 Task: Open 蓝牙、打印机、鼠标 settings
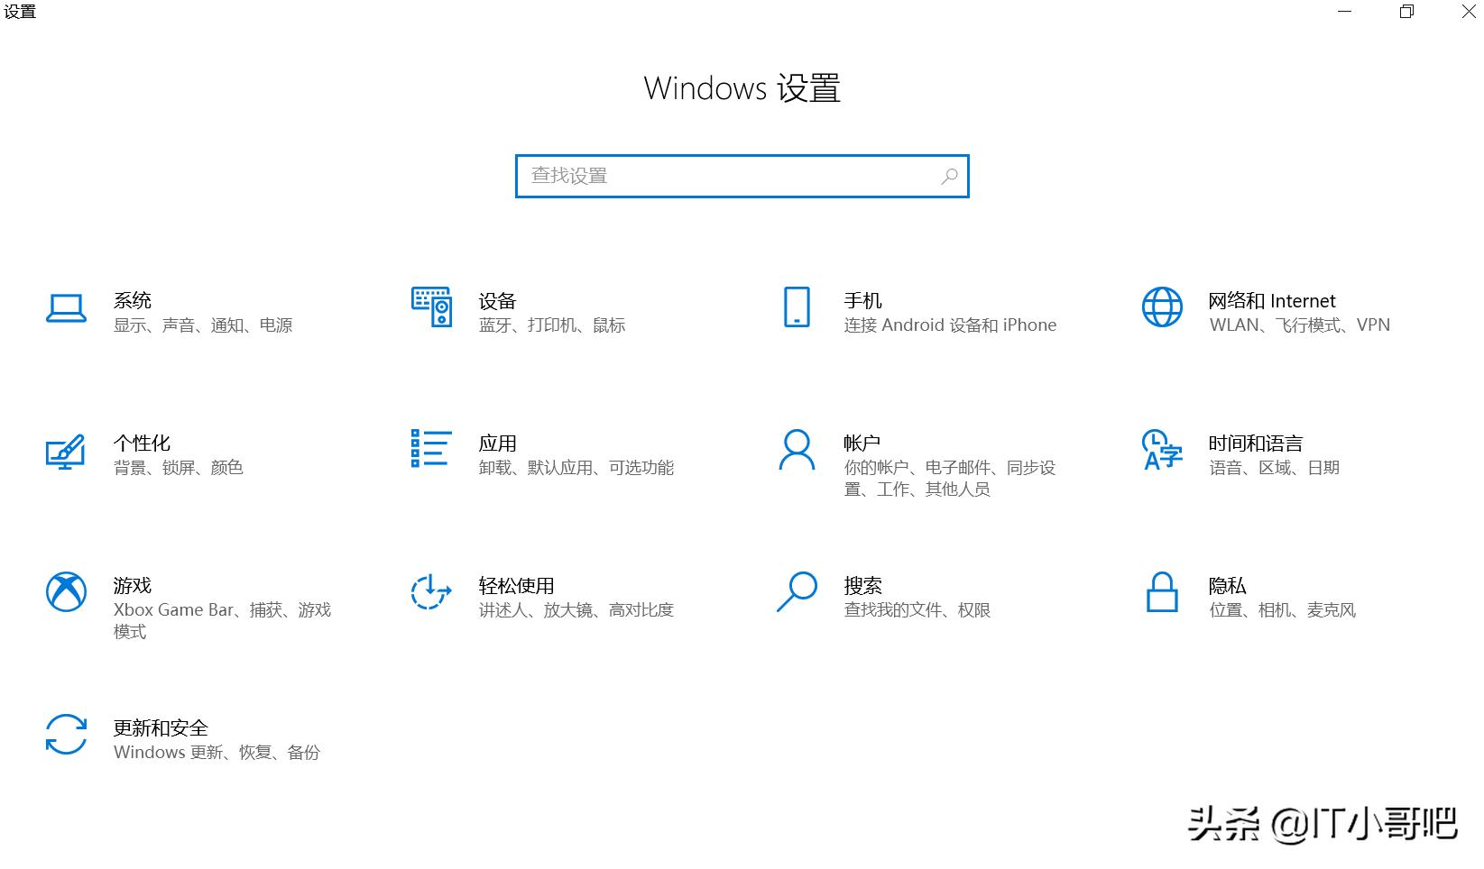553,325
